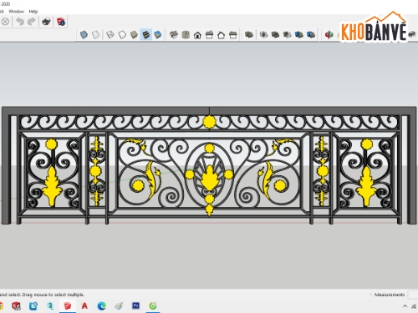Select the Split solid tool
Image resolution: width=418 pixels, height=313 pixels.
[x=311, y=35]
